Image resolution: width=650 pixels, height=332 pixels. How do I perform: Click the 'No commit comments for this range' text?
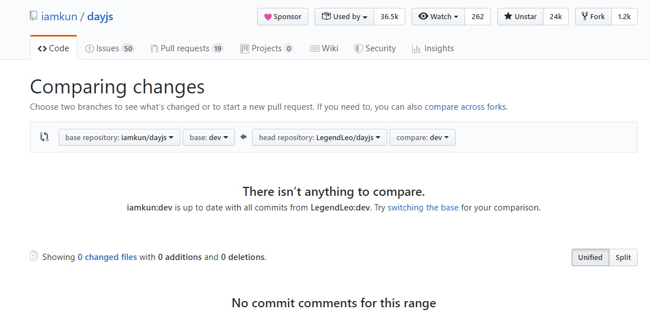[x=334, y=303]
